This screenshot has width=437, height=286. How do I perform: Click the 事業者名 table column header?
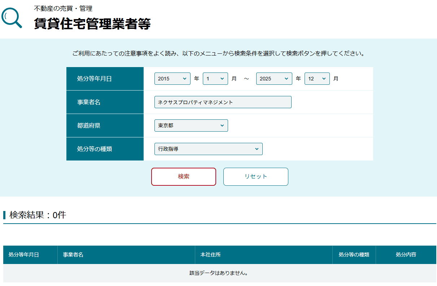pyautogui.click(x=73, y=255)
